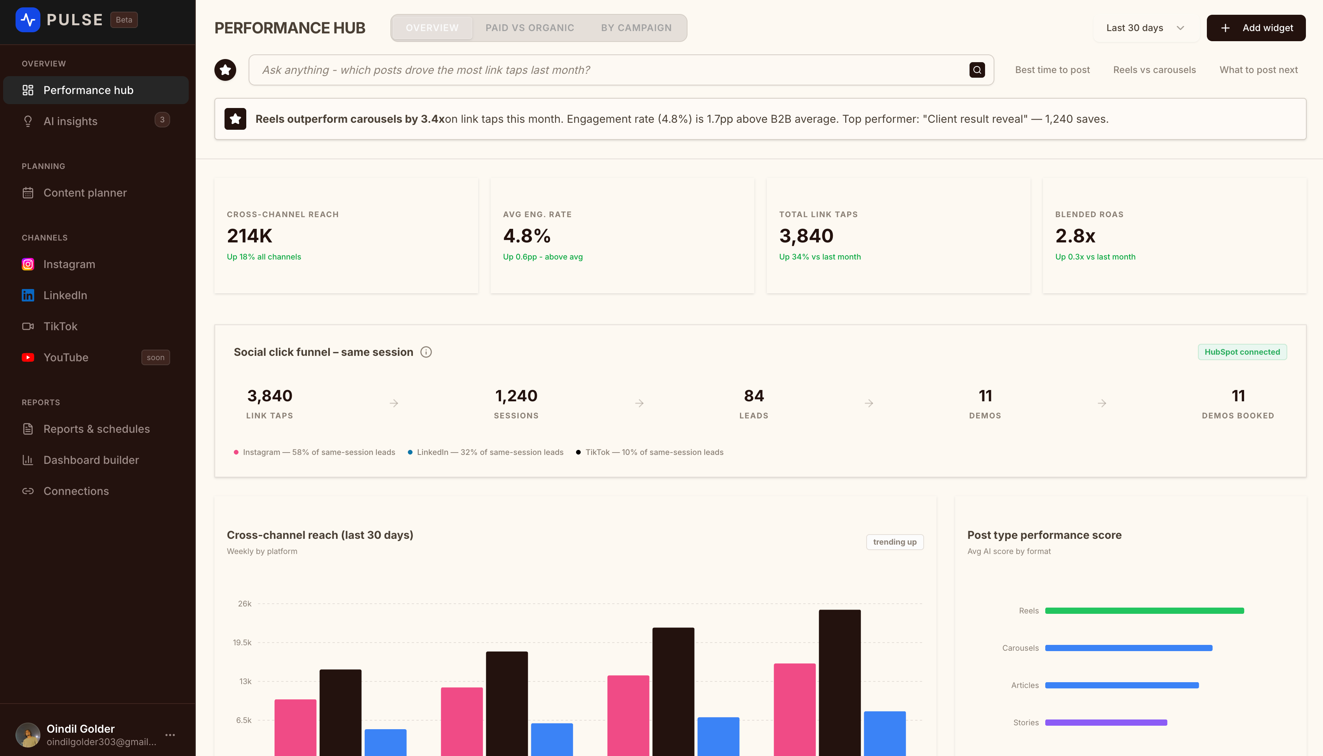
Task: Click the blue Articles performance score bar
Action: tap(1122, 685)
